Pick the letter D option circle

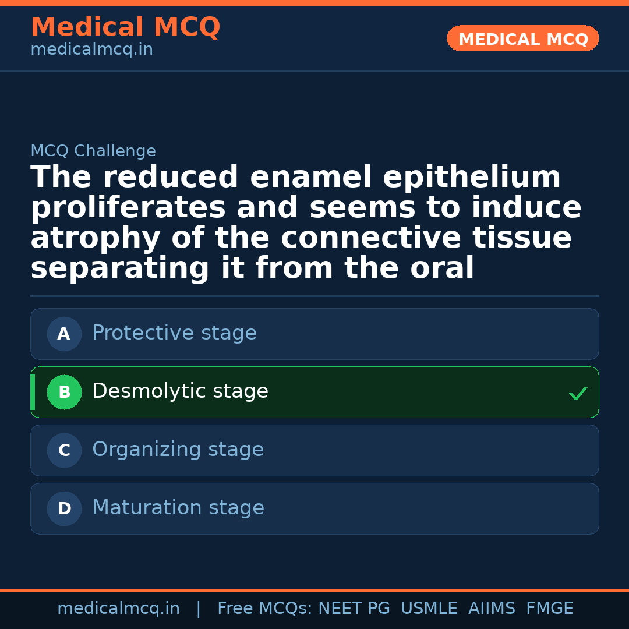[x=64, y=509]
